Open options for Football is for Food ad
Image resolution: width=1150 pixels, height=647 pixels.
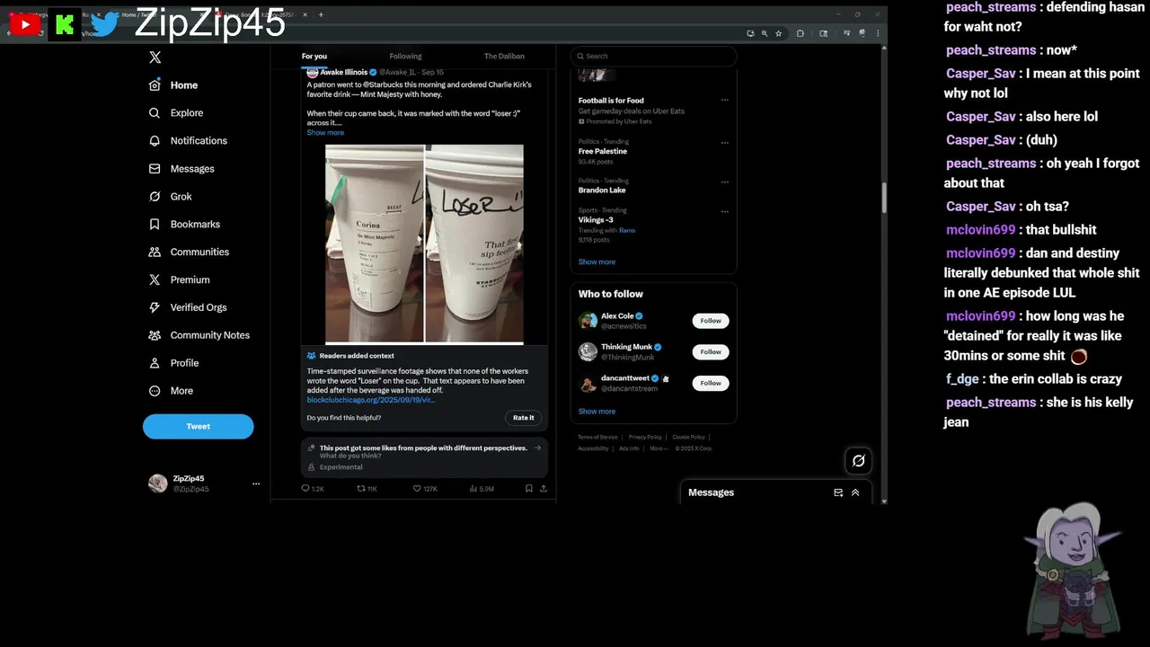coord(725,100)
